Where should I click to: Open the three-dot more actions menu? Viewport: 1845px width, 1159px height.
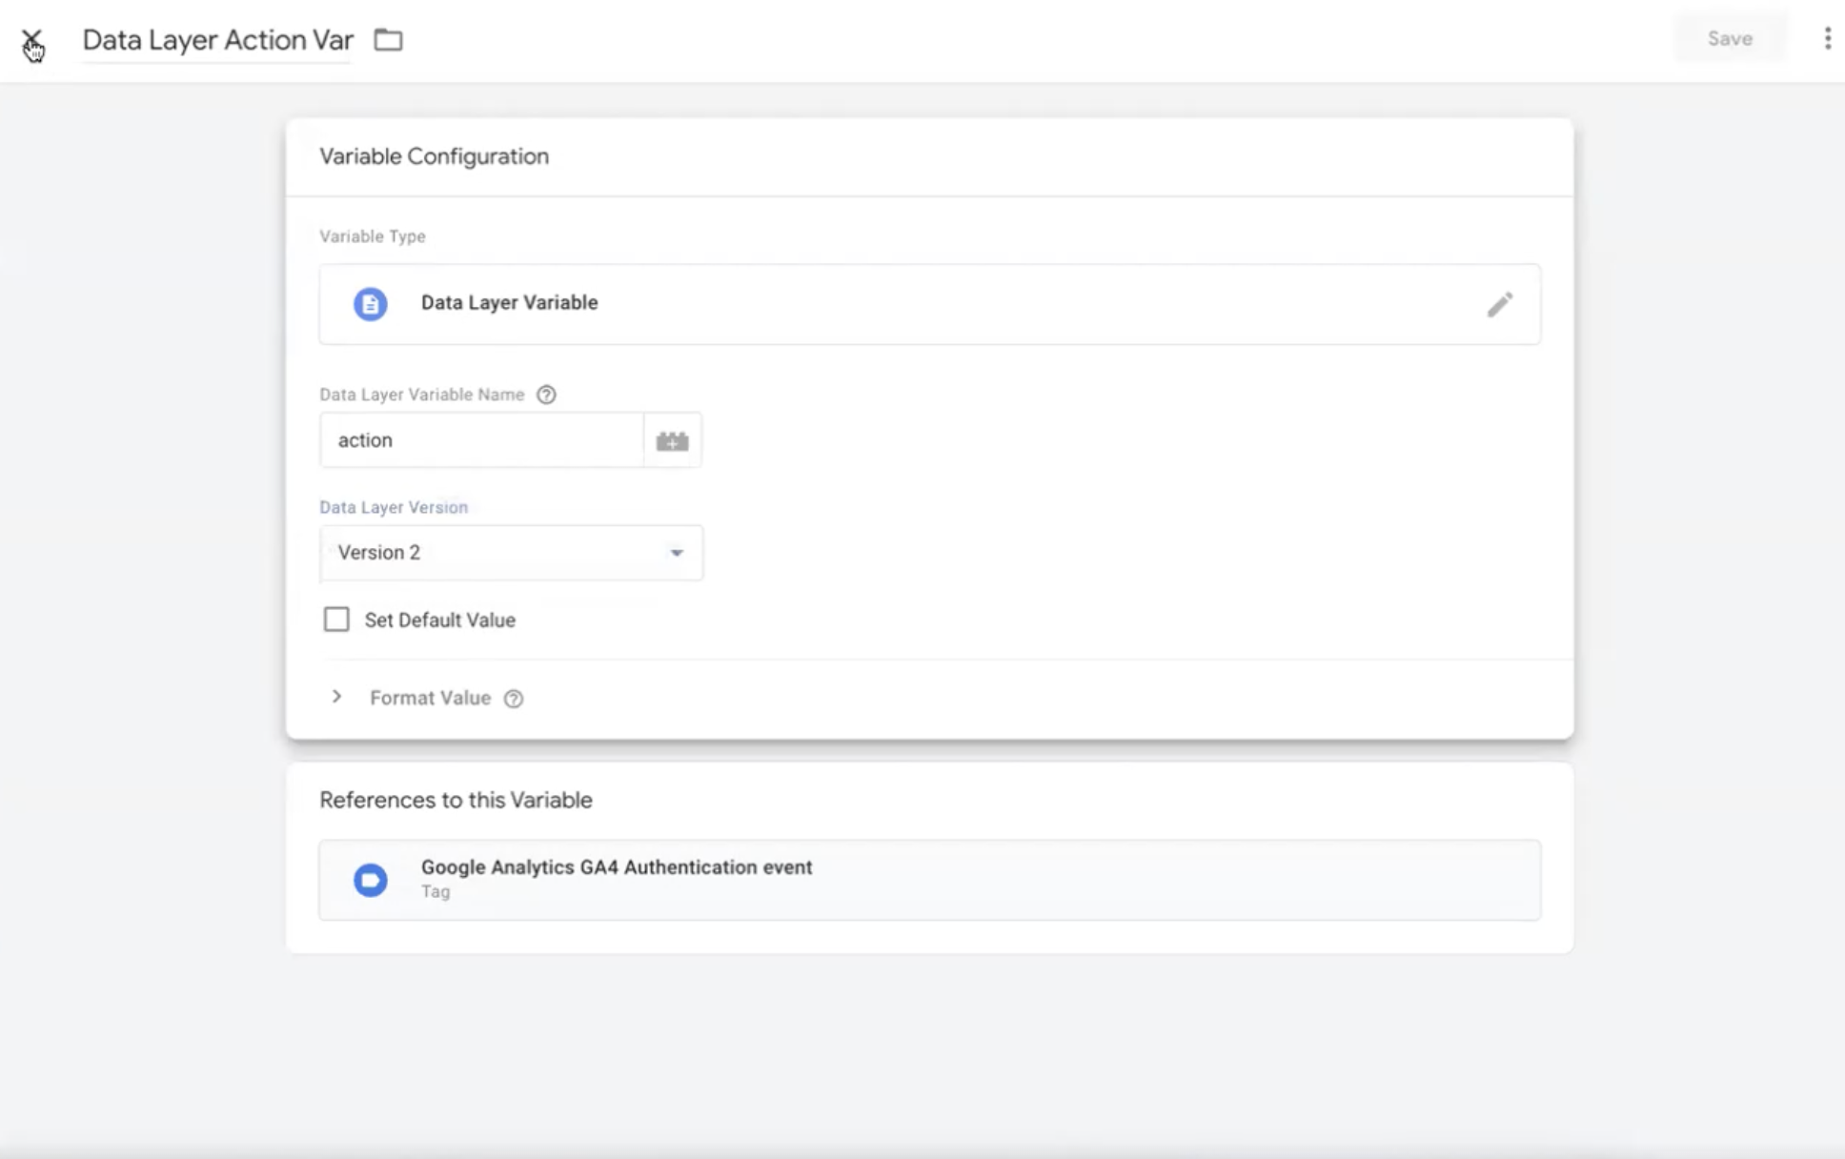[x=1826, y=38]
